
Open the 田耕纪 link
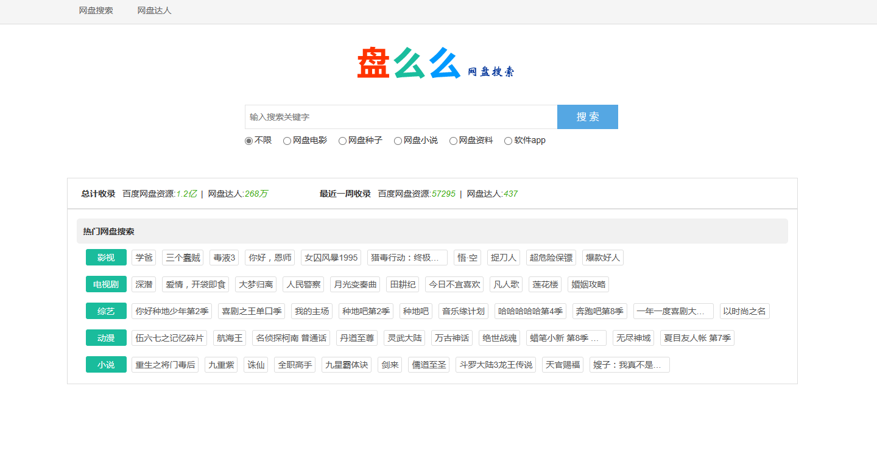403,284
